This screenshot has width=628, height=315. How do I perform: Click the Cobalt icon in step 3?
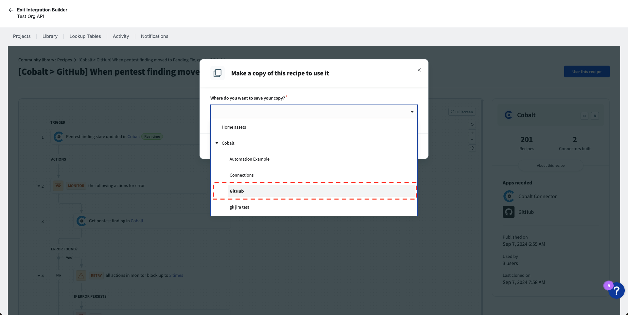pyautogui.click(x=81, y=221)
